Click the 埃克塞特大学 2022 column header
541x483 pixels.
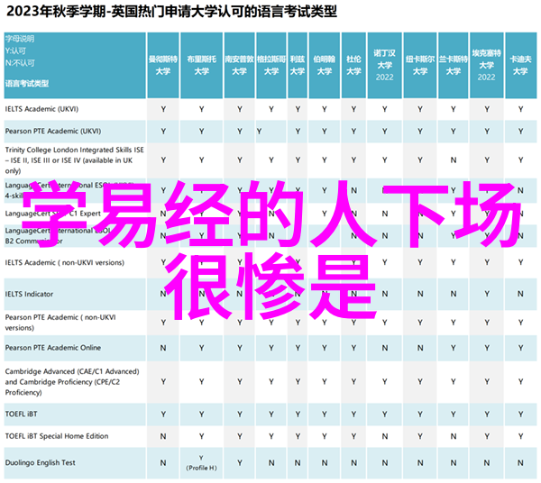[487, 65]
